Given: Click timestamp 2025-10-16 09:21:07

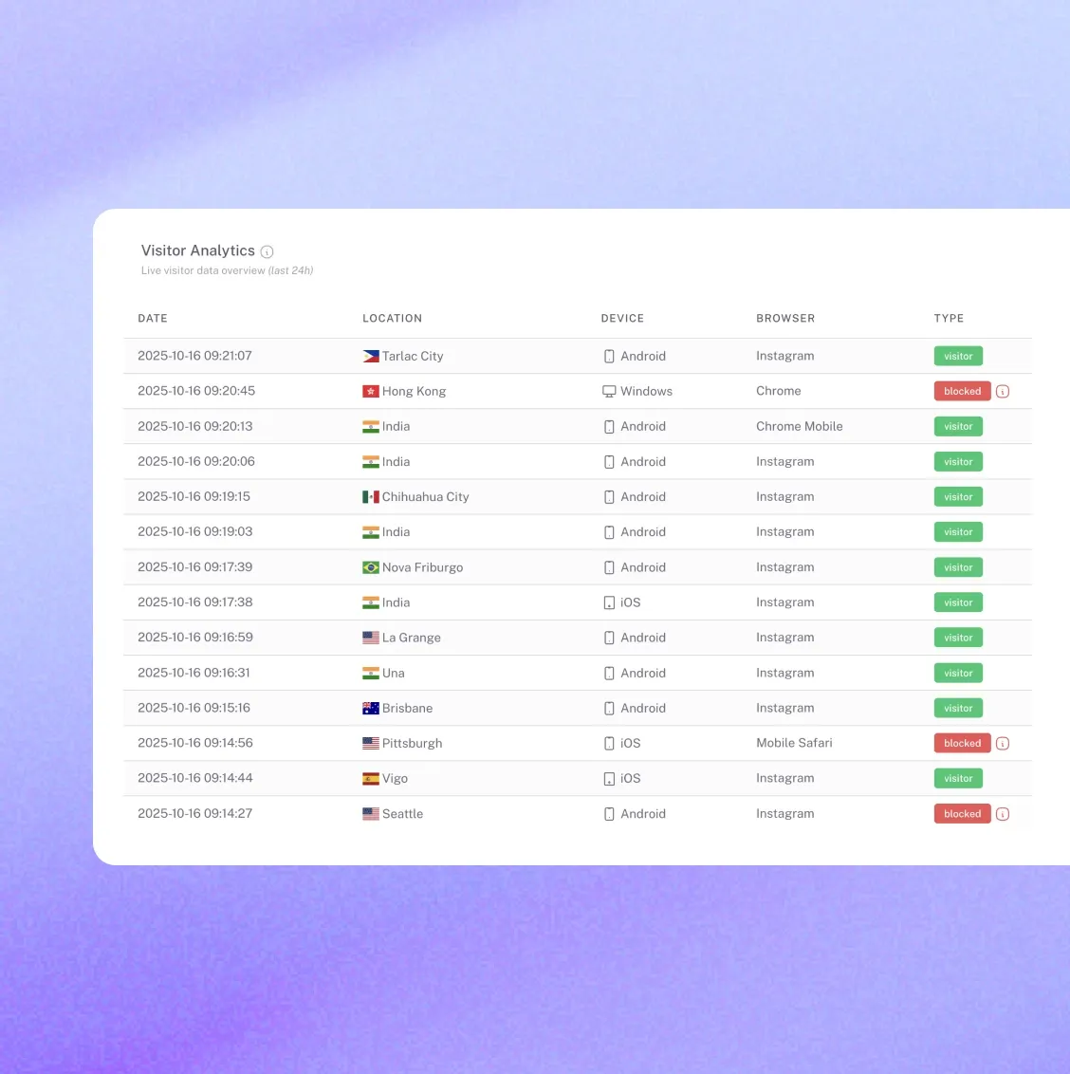Looking at the screenshot, I should click(194, 356).
